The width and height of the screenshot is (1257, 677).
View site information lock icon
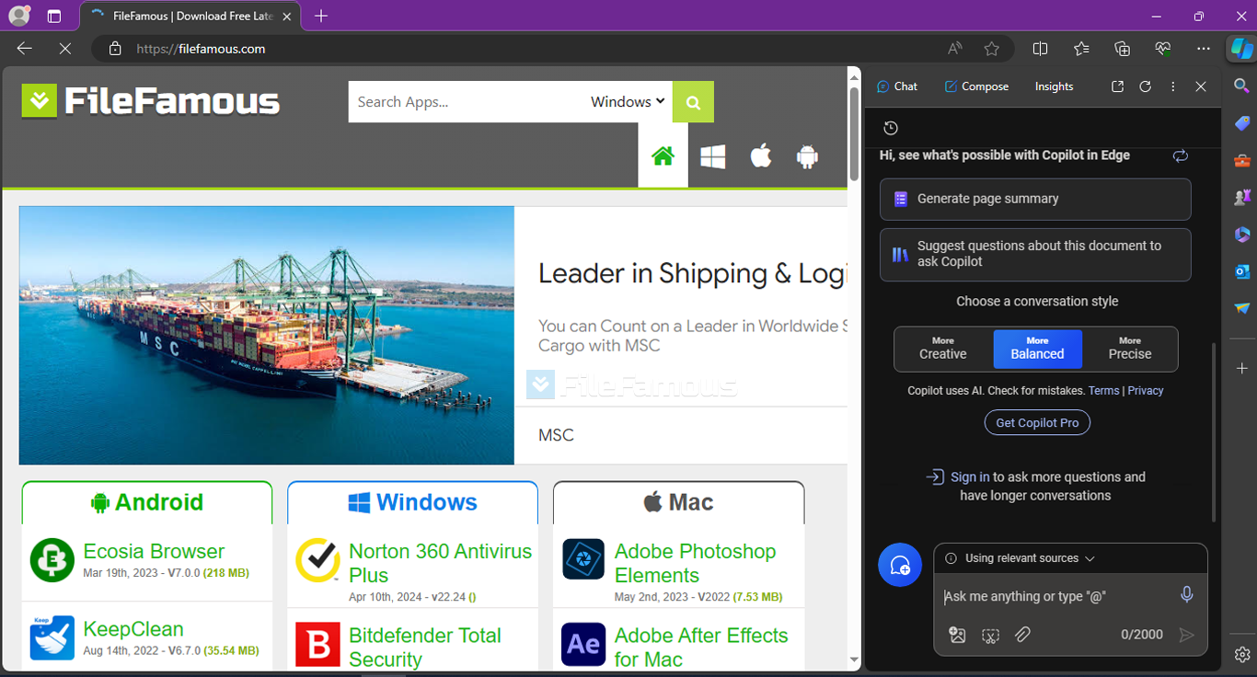coord(115,49)
